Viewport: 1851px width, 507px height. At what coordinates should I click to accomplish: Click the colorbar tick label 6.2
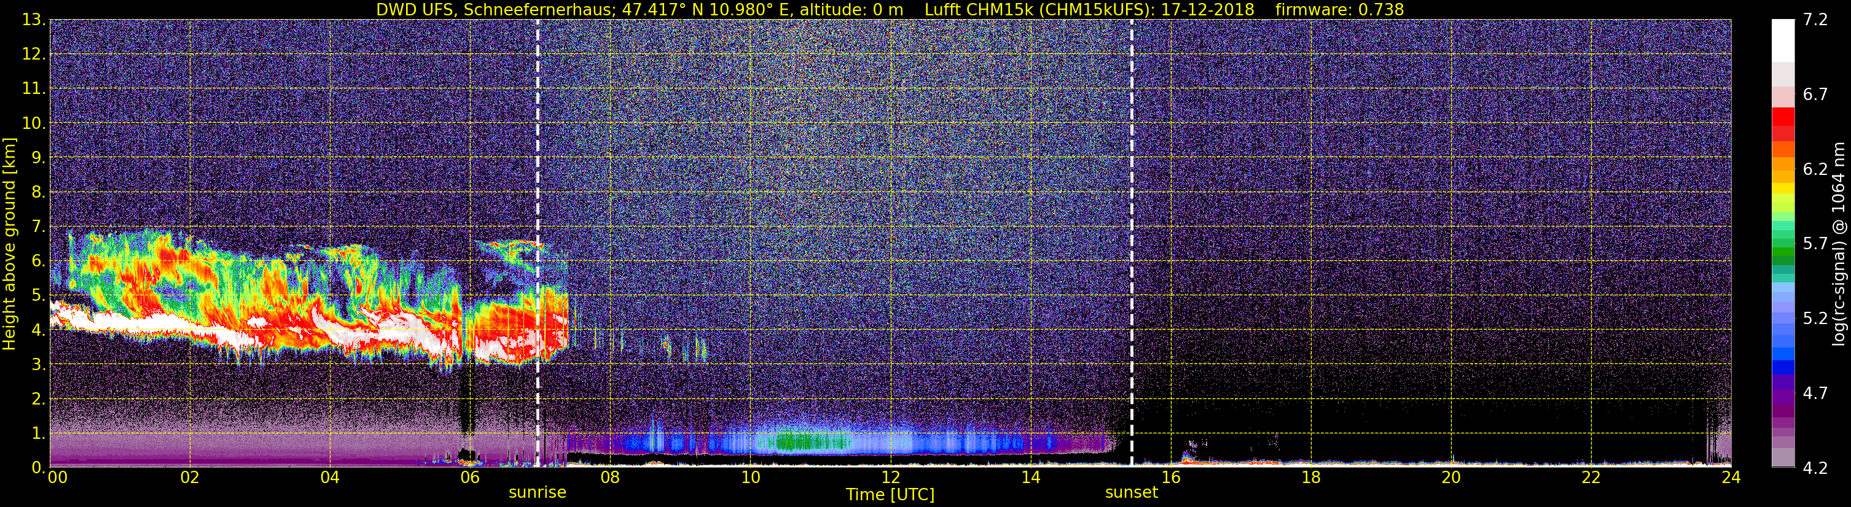pyautogui.click(x=1815, y=169)
